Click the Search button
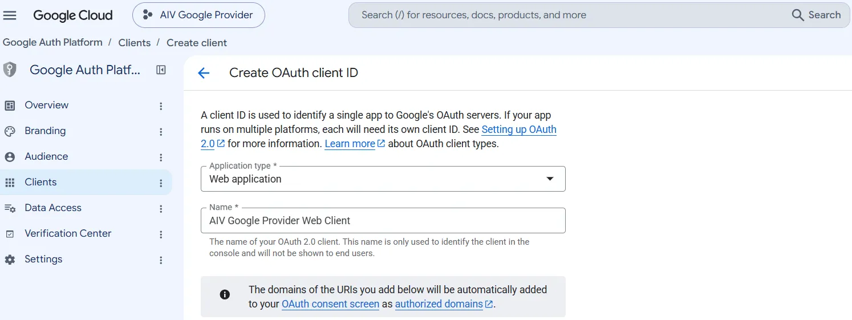The height and width of the screenshot is (320, 852). click(817, 15)
